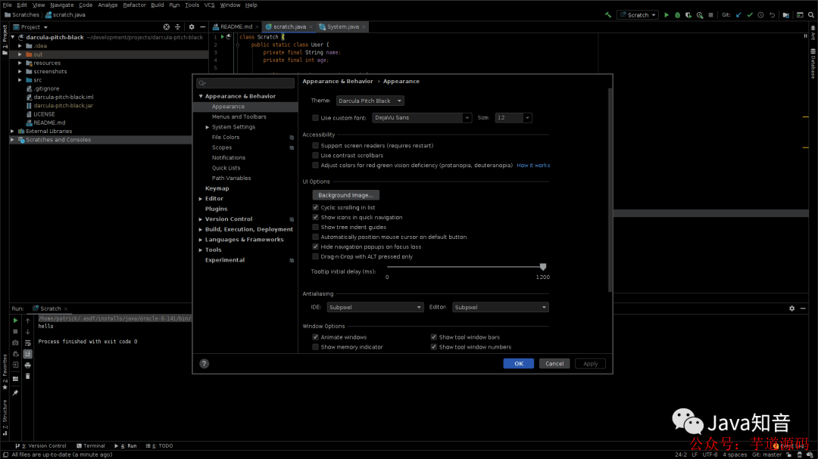The width and height of the screenshot is (818, 459).
Task: Open the Scratch run configuration dropdown
Action: point(638,15)
